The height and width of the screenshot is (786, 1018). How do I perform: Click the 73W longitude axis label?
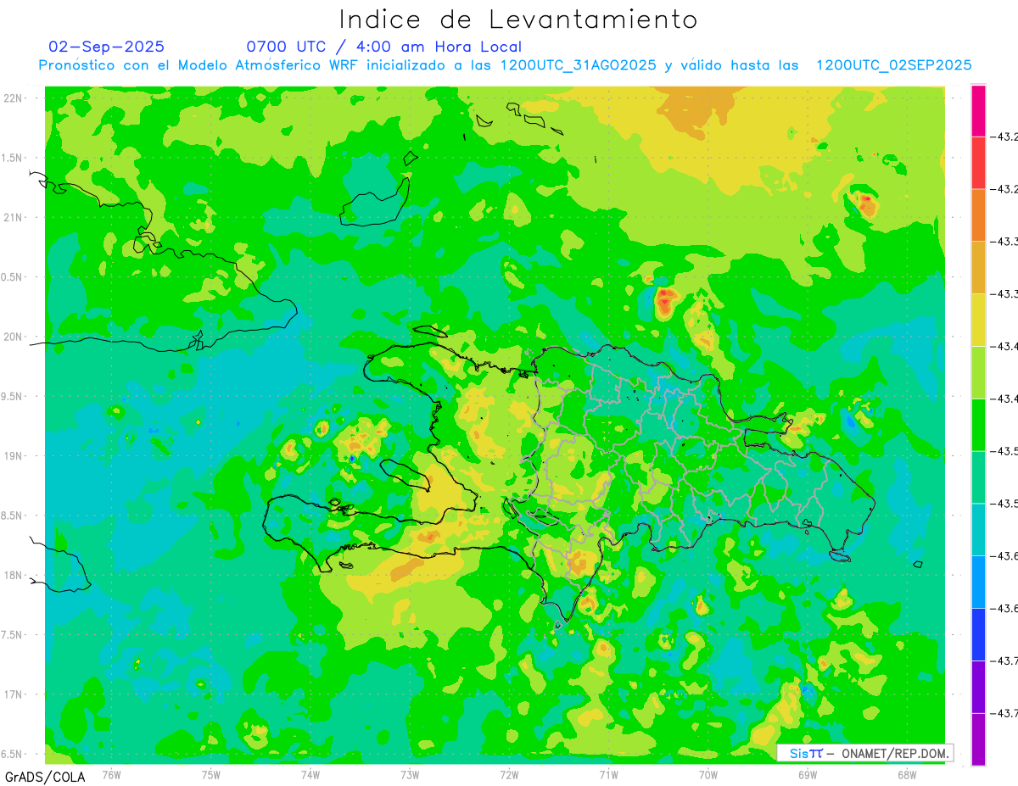pyautogui.click(x=410, y=773)
